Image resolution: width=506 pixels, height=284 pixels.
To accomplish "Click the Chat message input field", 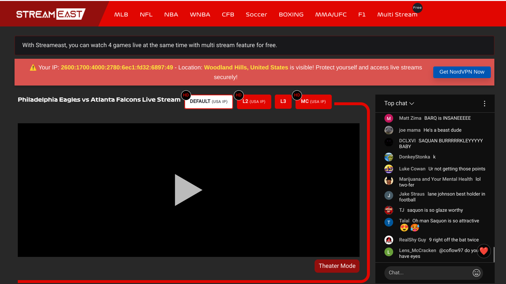I will point(427,273).
